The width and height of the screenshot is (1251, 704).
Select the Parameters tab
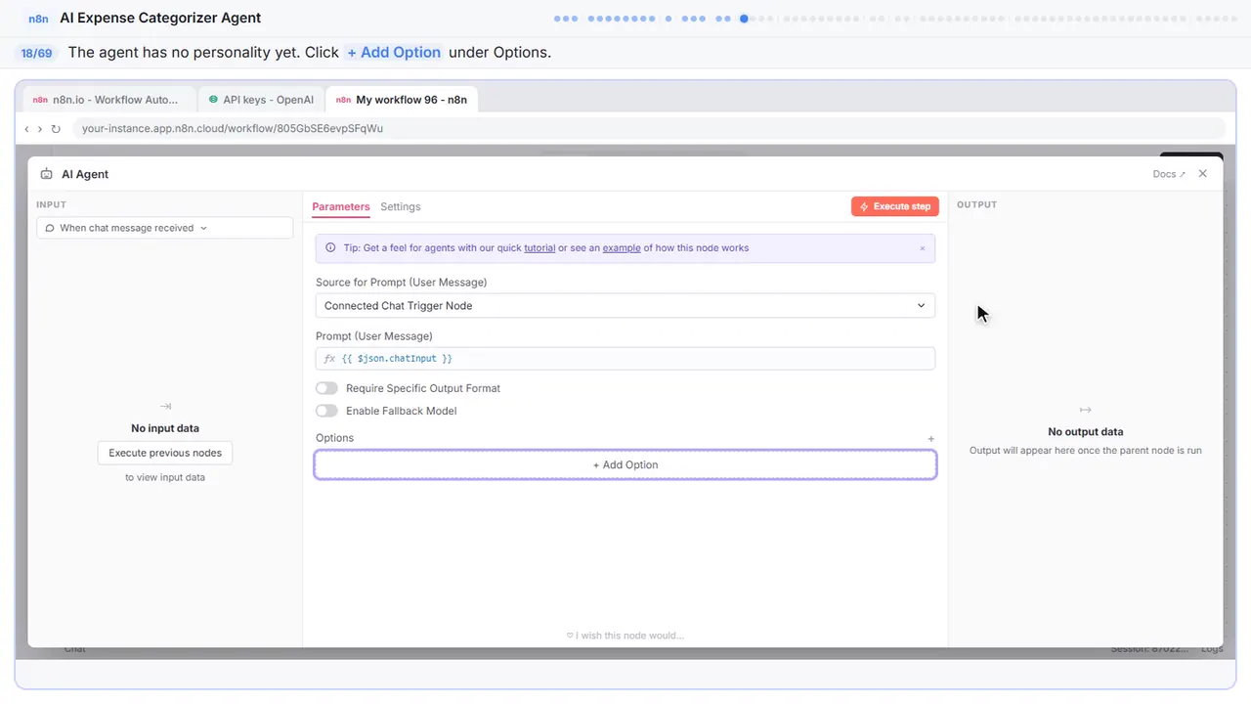341,207
